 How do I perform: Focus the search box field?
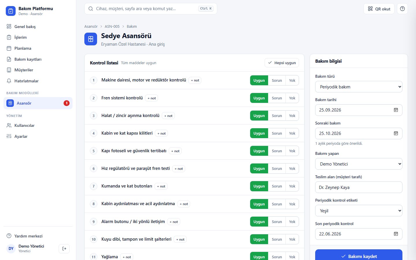tap(151, 9)
